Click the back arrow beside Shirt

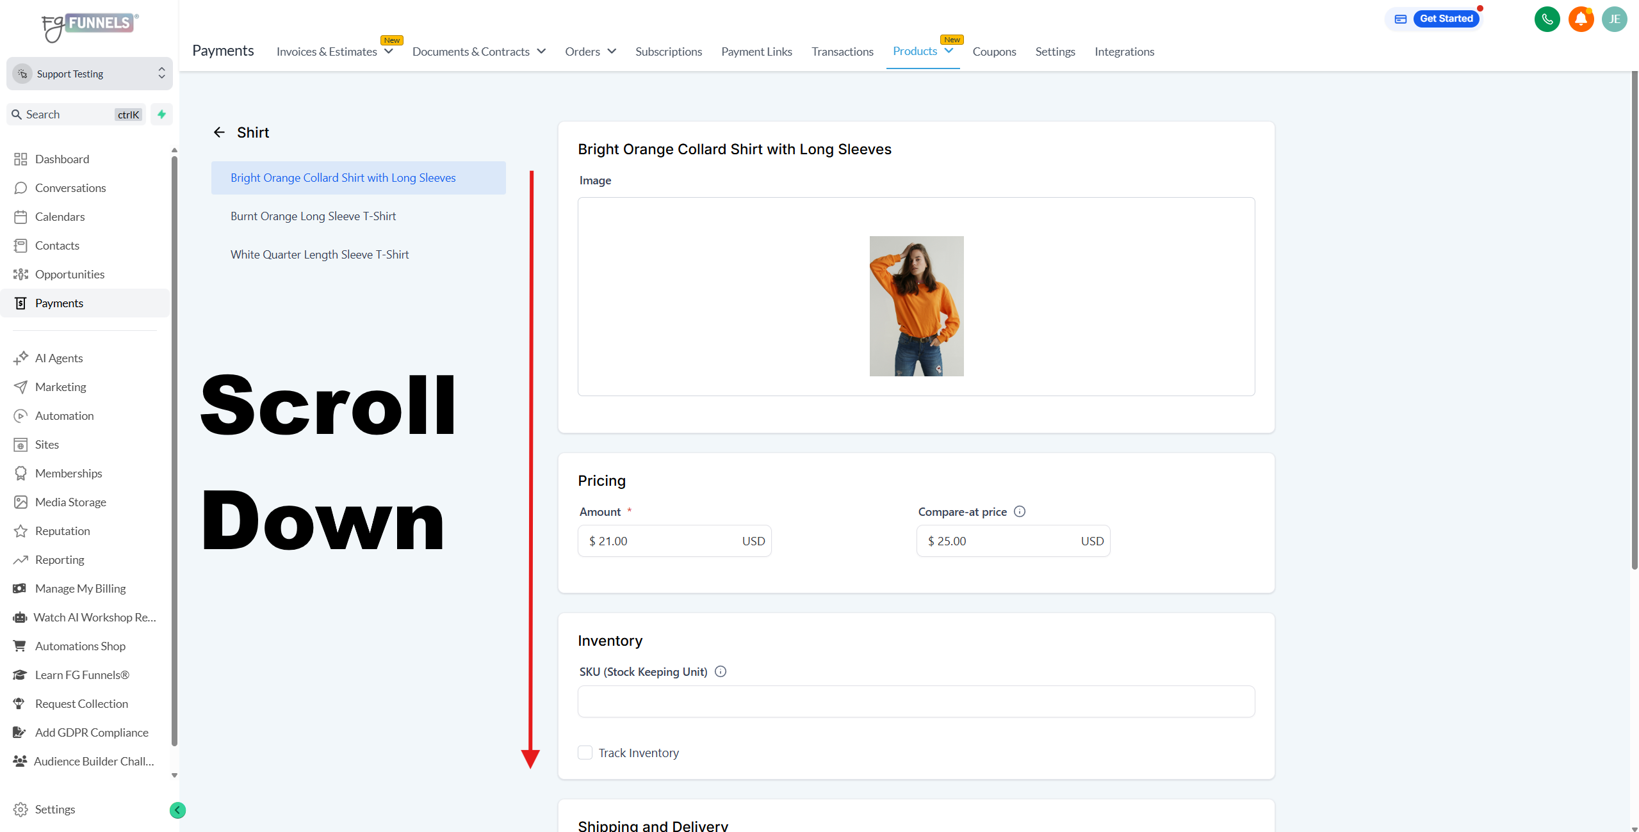pyautogui.click(x=219, y=132)
